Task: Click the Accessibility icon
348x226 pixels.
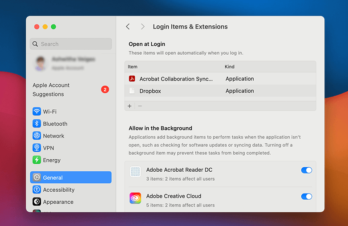Action: coord(36,190)
